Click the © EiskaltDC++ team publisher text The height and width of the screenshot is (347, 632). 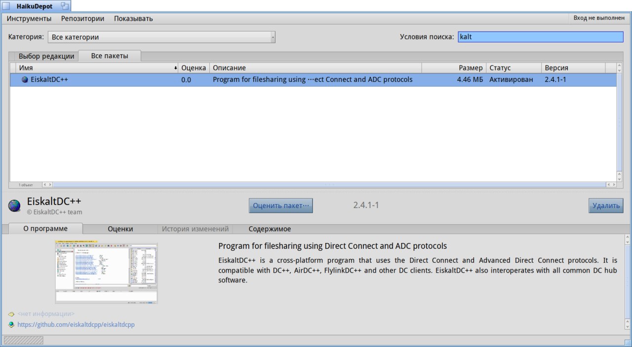click(55, 212)
